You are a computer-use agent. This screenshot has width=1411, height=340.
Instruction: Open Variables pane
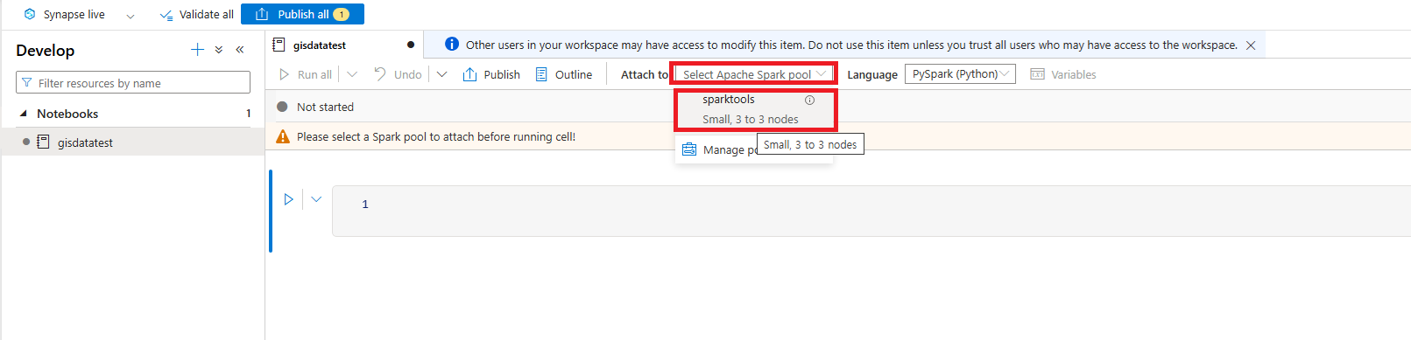pyautogui.click(x=1063, y=74)
